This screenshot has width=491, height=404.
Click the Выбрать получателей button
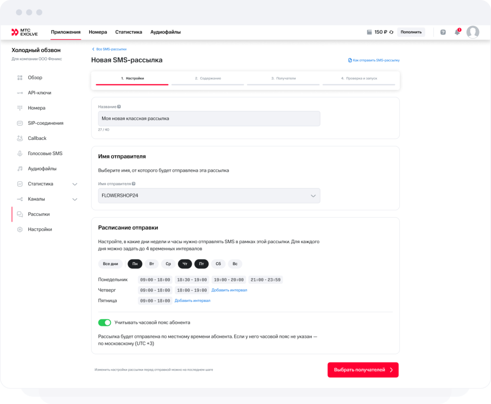[363, 370]
